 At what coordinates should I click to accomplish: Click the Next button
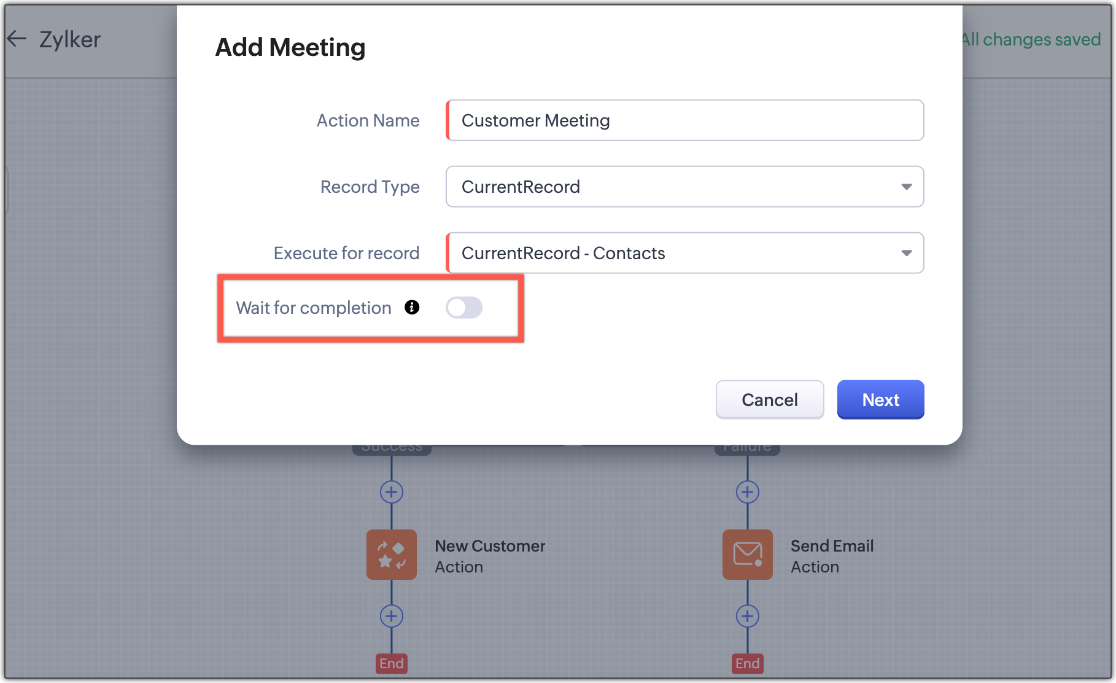(x=880, y=400)
